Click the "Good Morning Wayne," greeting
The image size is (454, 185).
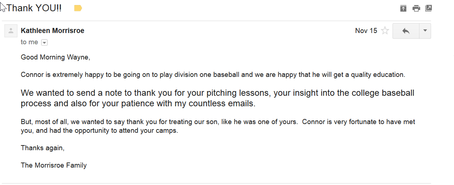point(55,57)
